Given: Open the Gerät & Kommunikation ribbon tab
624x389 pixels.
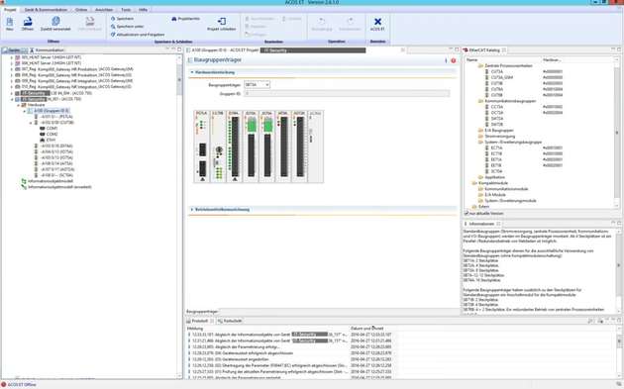Looking at the screenshot, I should (x=46, y=10).
